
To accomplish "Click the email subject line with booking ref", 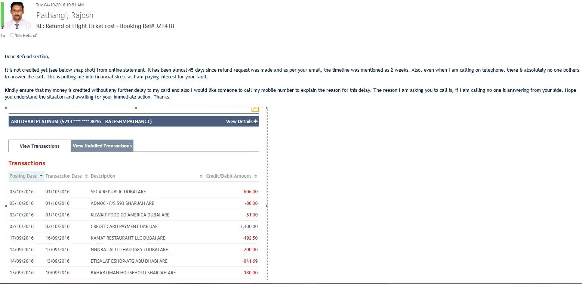I will [x=105, y=26].
